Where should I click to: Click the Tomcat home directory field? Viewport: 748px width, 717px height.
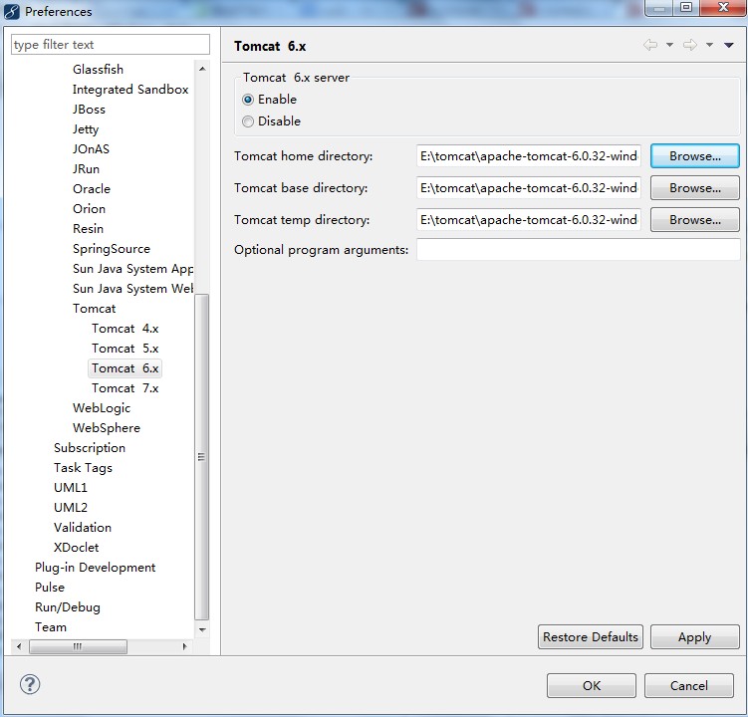coord(529,156)
